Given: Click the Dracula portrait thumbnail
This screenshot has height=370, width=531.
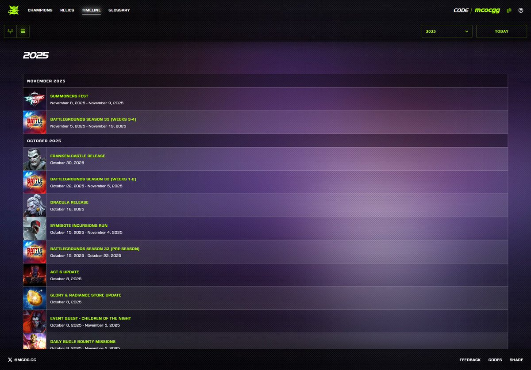Looking at the screenshot, I should 35,206.
